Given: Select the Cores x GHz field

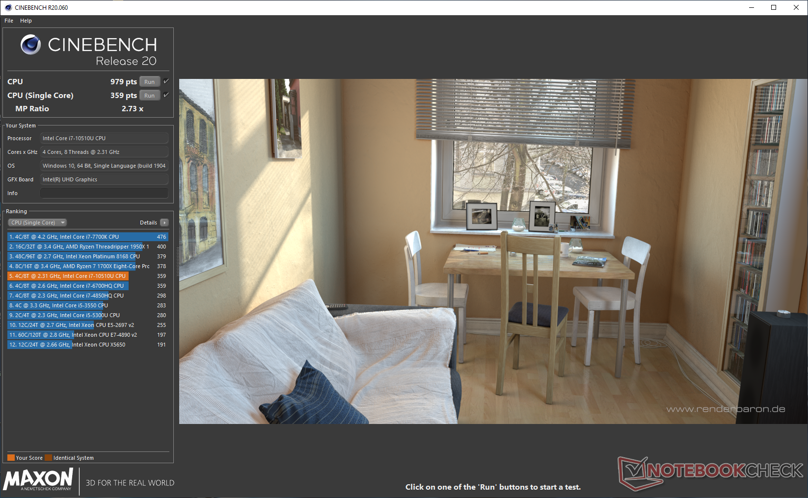Looking at the screenshot, I should pos(104,152).
